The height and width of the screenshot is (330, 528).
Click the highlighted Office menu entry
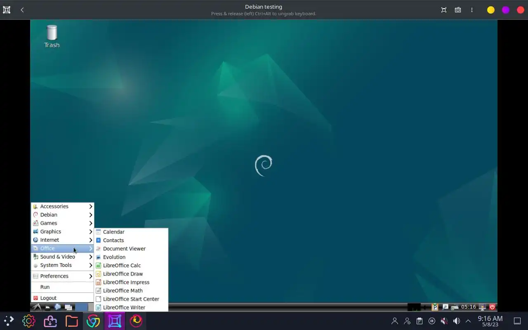(62, 248)
